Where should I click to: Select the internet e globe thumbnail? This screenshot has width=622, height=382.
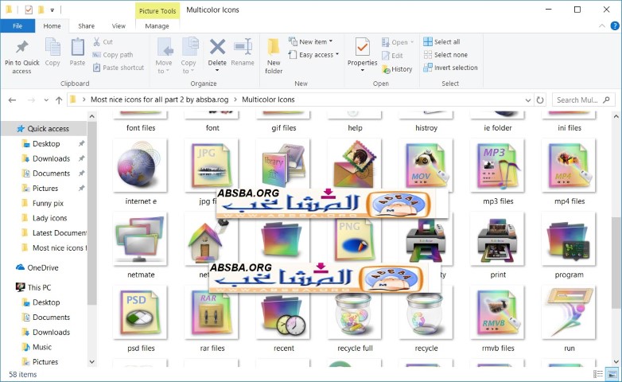pyautogui.click(x=141, y=166)
